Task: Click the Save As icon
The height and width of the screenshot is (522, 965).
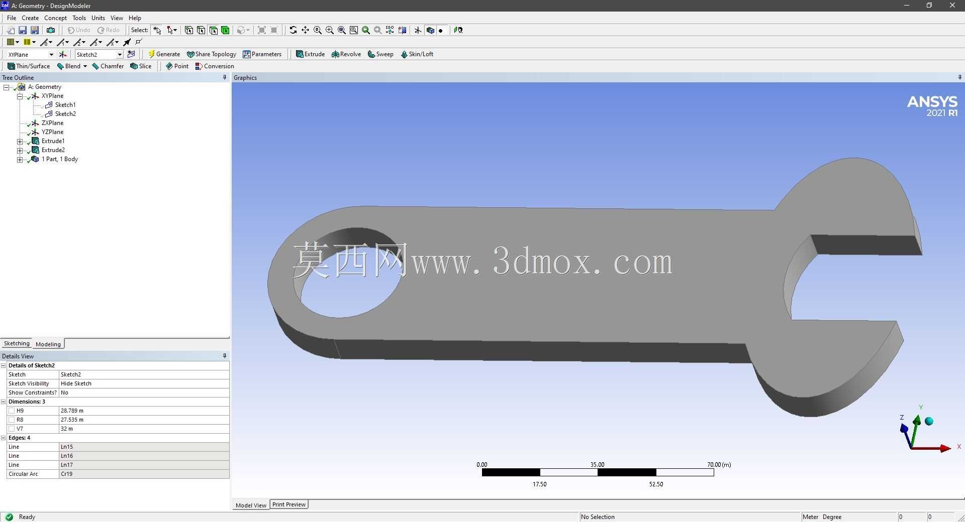Action: [35, 30]
